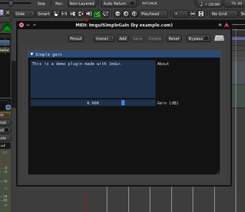Click the double-chevron up icon in title bar
Image resolution: width=245 pixels, height=212 pixels.
pyautogui.click(x=220, y=25)
